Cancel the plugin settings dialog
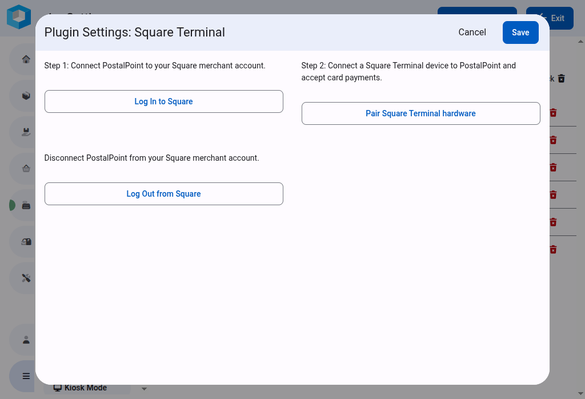Viewport: 585px width, 399px height. pyautogui.click(x=472, y=32)
